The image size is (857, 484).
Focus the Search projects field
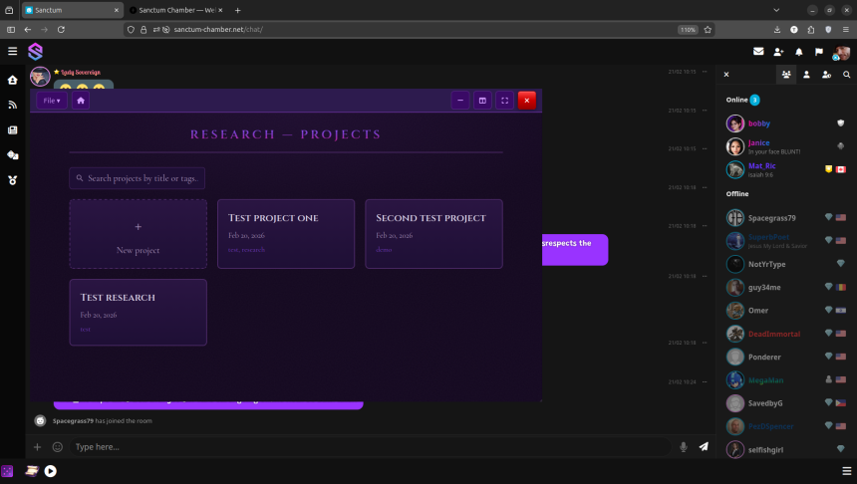click(138, 178)
